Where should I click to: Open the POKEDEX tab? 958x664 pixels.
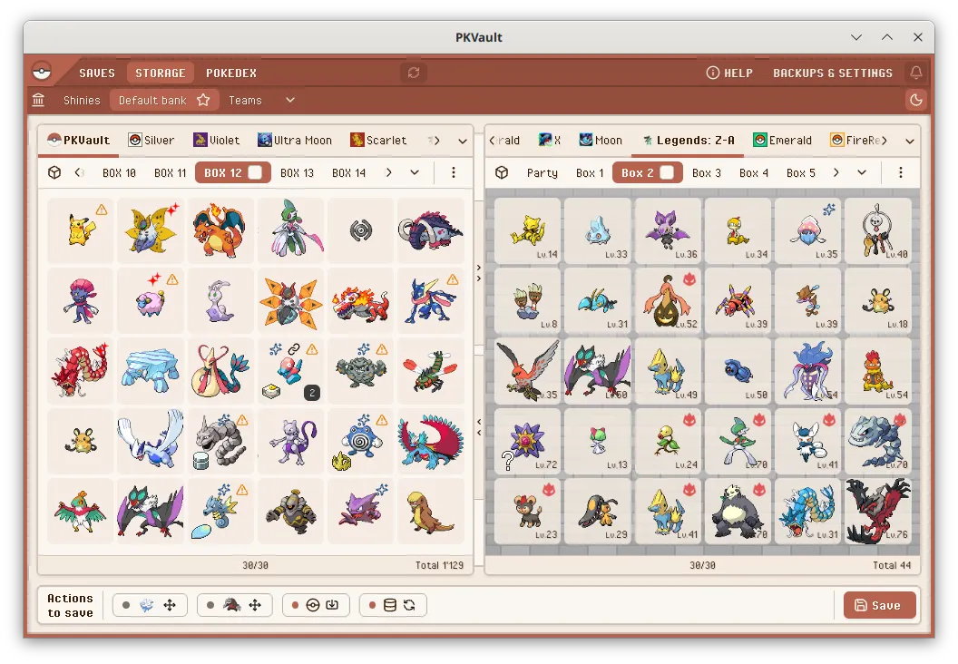[x=231, y=73]
